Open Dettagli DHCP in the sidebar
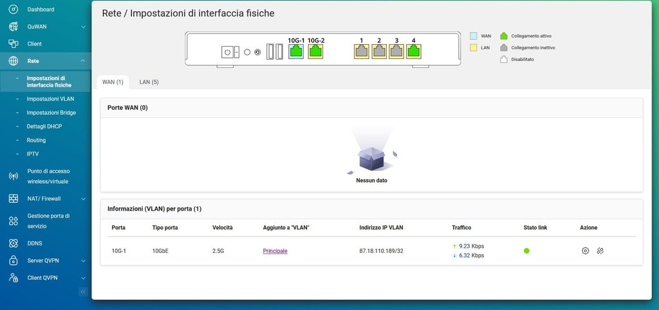The height and width of the screenshot is (310, 659). [44, 126]
